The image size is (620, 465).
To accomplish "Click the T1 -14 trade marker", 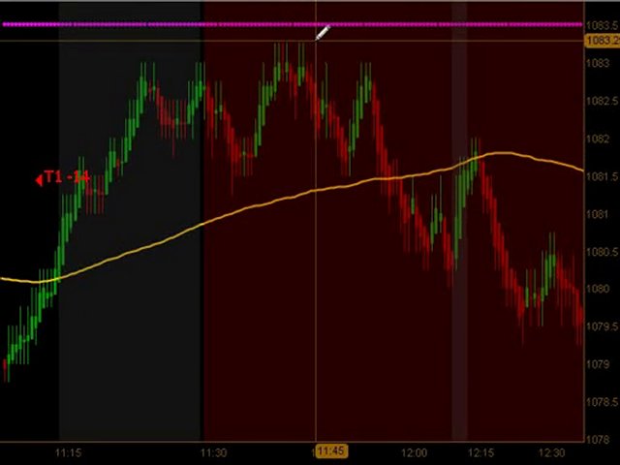I will point(63,177).
